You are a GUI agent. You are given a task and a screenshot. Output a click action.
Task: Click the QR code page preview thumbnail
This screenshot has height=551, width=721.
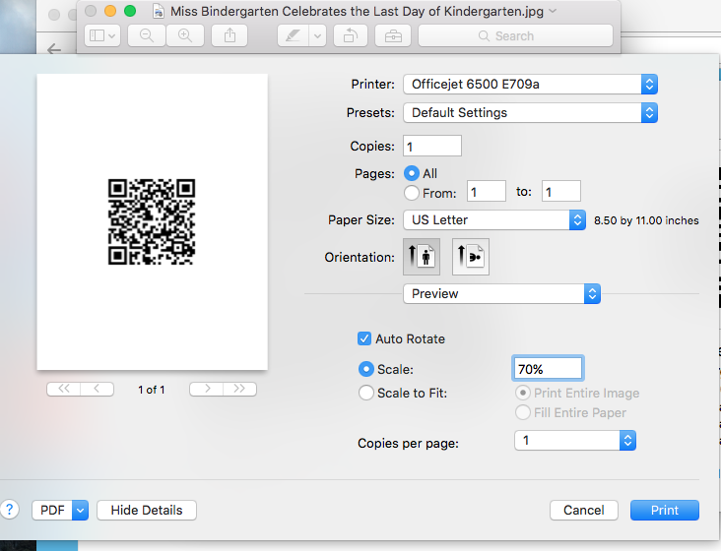pyautogui.click(x=153, y=221)
